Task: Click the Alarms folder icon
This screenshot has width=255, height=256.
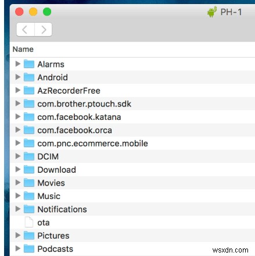Action: click(29, 64)
